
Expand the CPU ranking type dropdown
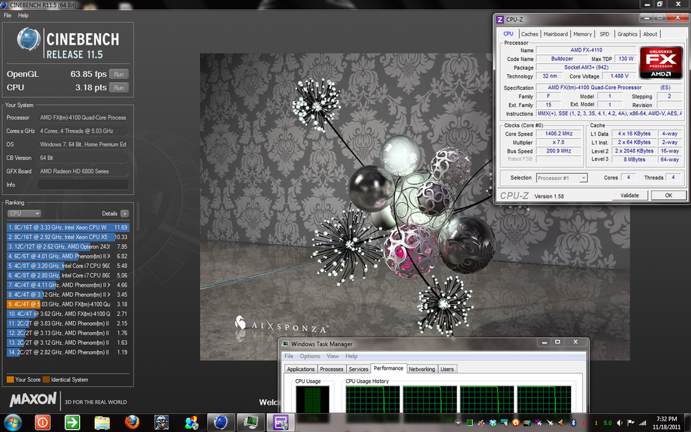pyautogui.click(x=24, y=214)
